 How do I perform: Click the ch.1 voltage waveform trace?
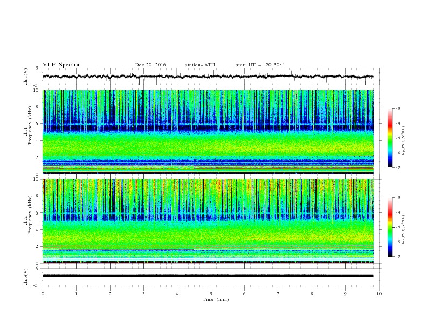click(x=208, y=77)
